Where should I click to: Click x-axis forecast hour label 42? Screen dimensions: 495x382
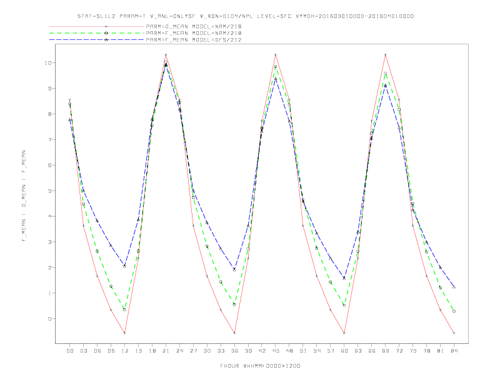click(x=262, y=351)
